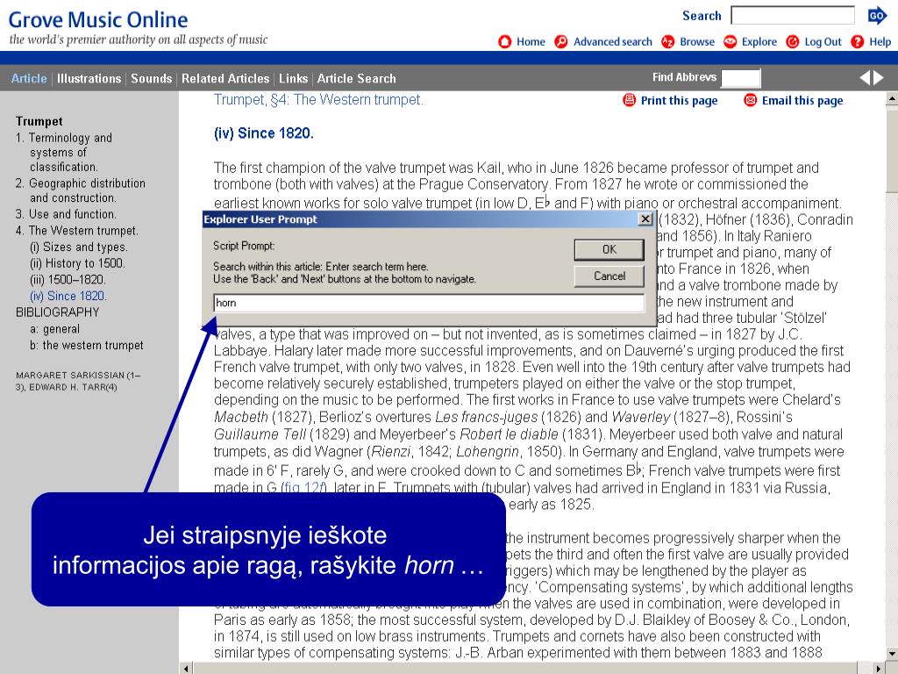Click the Email this page envelope icon
The height and width of the screenshot is (674, 898).
coord(750,100)
